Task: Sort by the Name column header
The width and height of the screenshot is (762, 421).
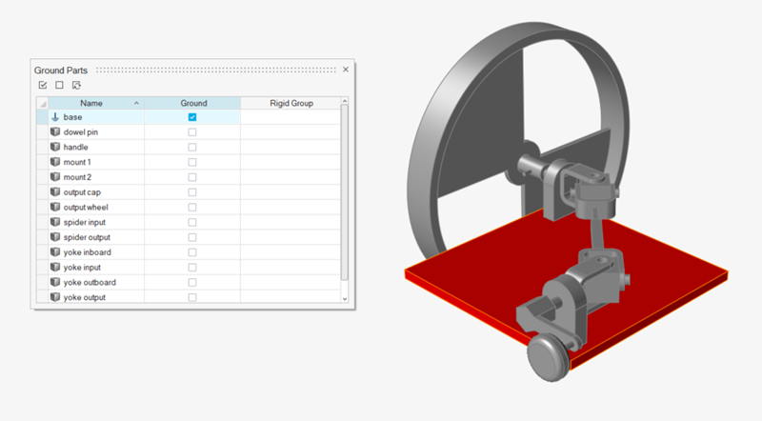Action: [91, 103]
